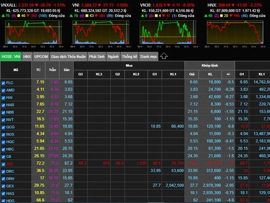Toggle the DRC row checkbox
Viewport: 270px width, 203px height.
(x=3, y=172)
